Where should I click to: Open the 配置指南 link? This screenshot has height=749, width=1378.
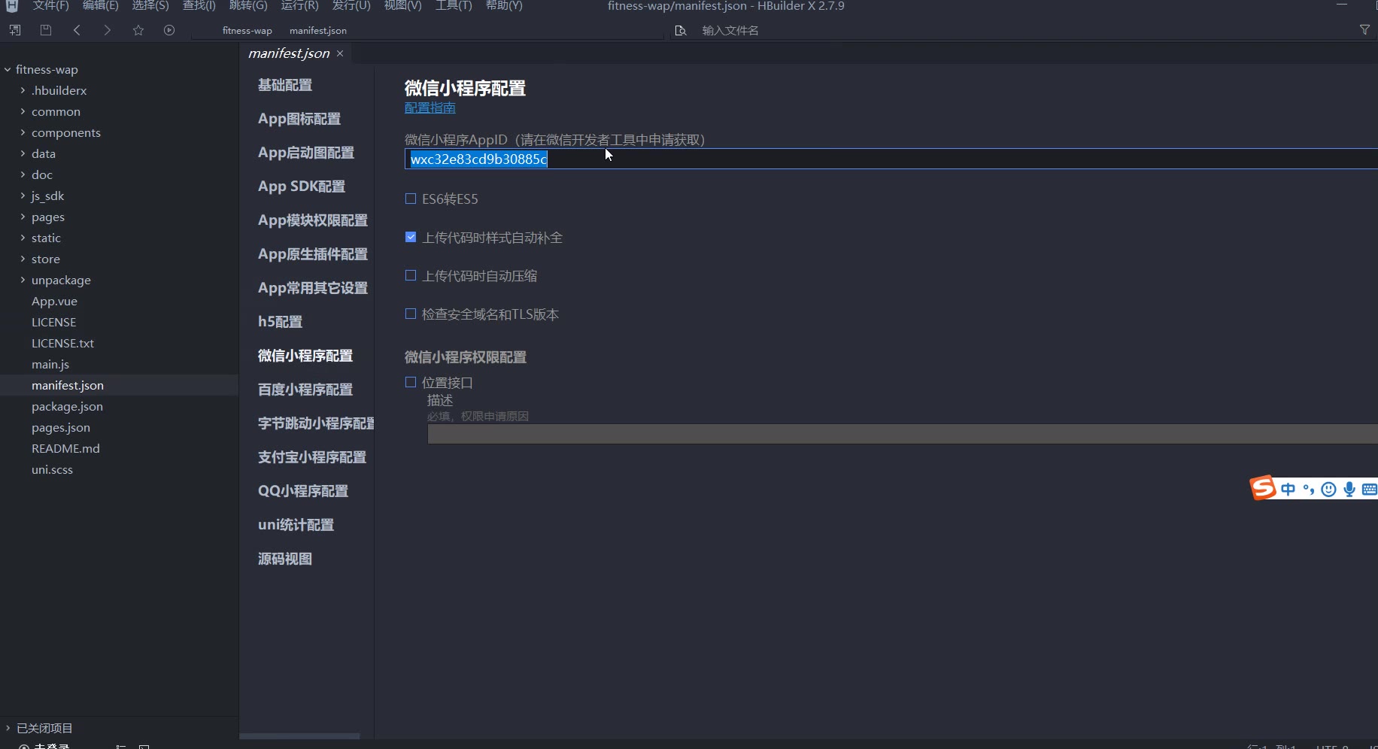tap(430, 108)
